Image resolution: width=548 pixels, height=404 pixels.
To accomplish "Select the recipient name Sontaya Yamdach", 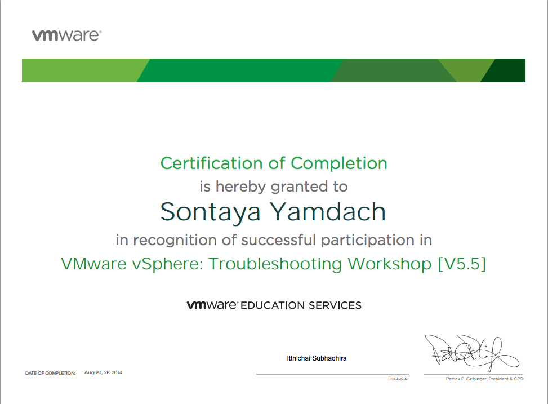I will pos(274,212).
